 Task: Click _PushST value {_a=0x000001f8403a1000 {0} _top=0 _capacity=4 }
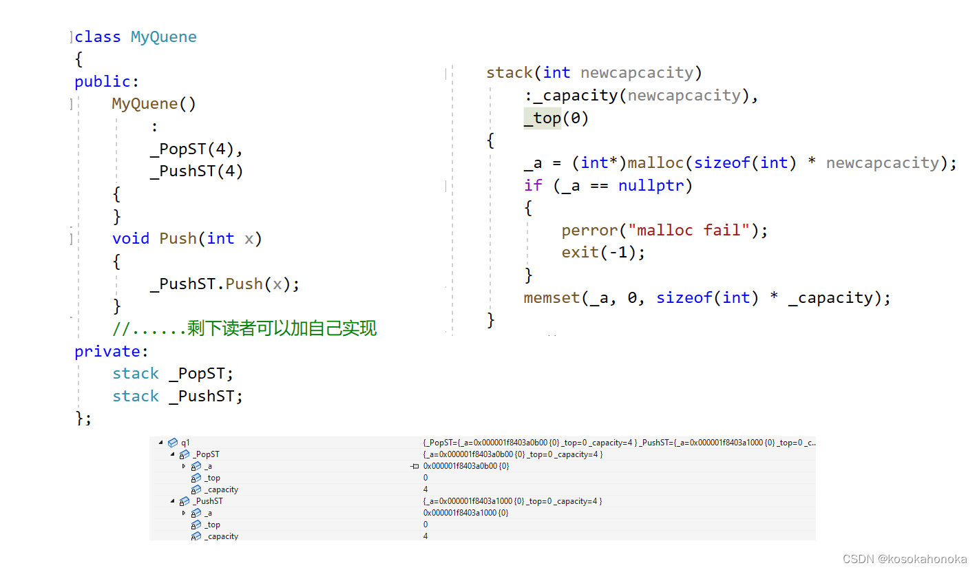[513, 501]
